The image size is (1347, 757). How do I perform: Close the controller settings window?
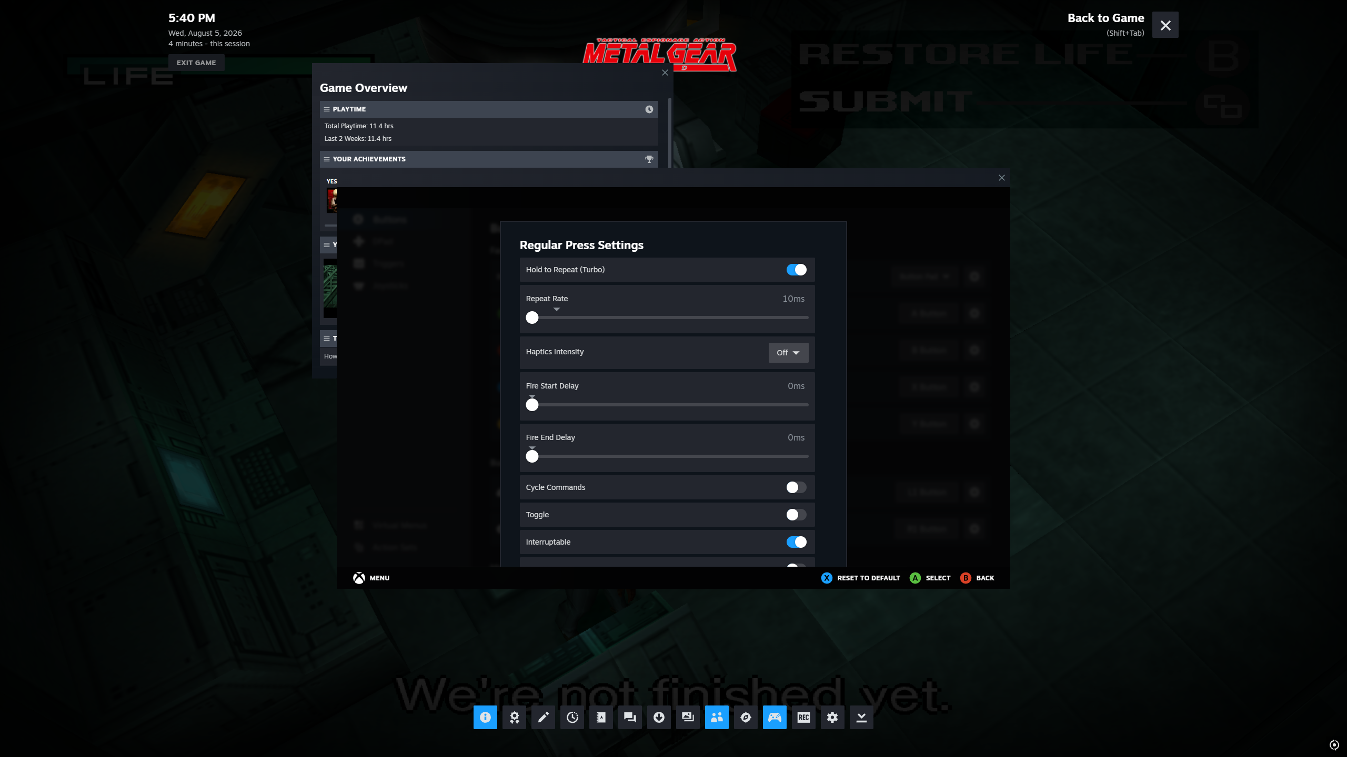click(1002, 178)
